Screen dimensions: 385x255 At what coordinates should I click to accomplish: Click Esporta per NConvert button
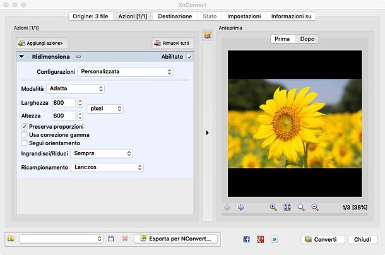tap(176, 239)
